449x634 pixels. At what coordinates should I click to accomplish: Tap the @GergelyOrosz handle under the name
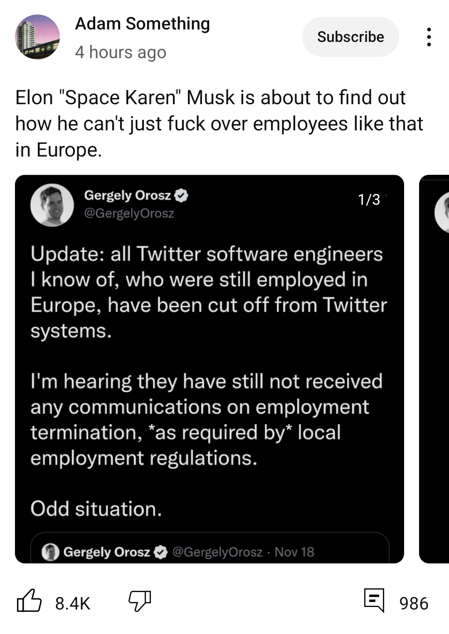tap(129, 213)
